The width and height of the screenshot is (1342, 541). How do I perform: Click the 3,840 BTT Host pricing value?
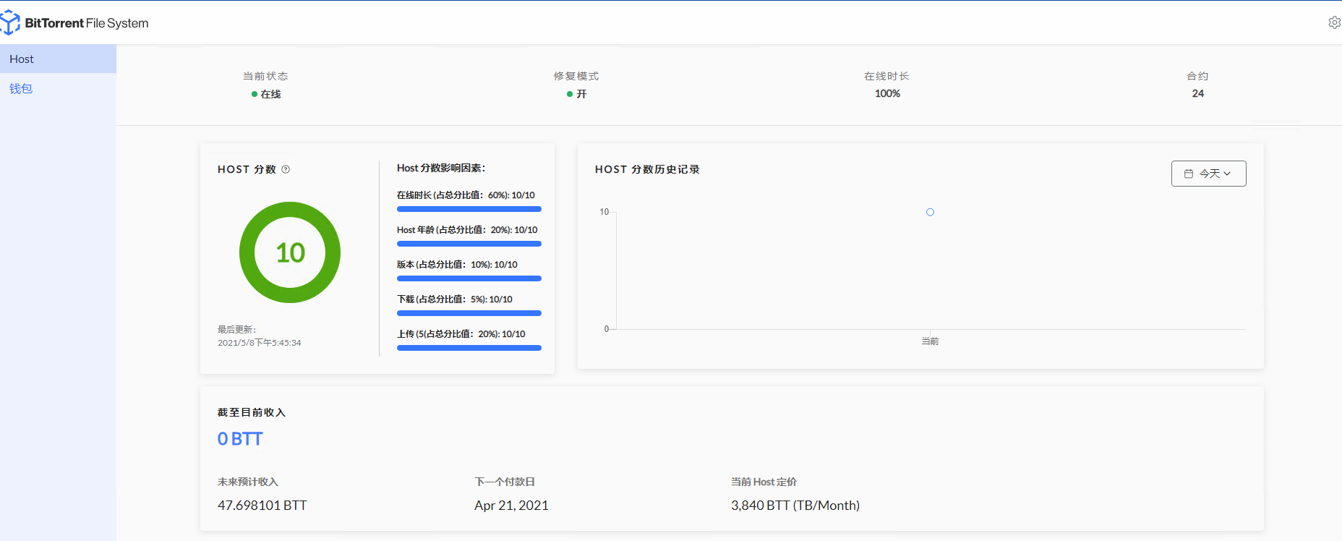(x=795, y=505)
